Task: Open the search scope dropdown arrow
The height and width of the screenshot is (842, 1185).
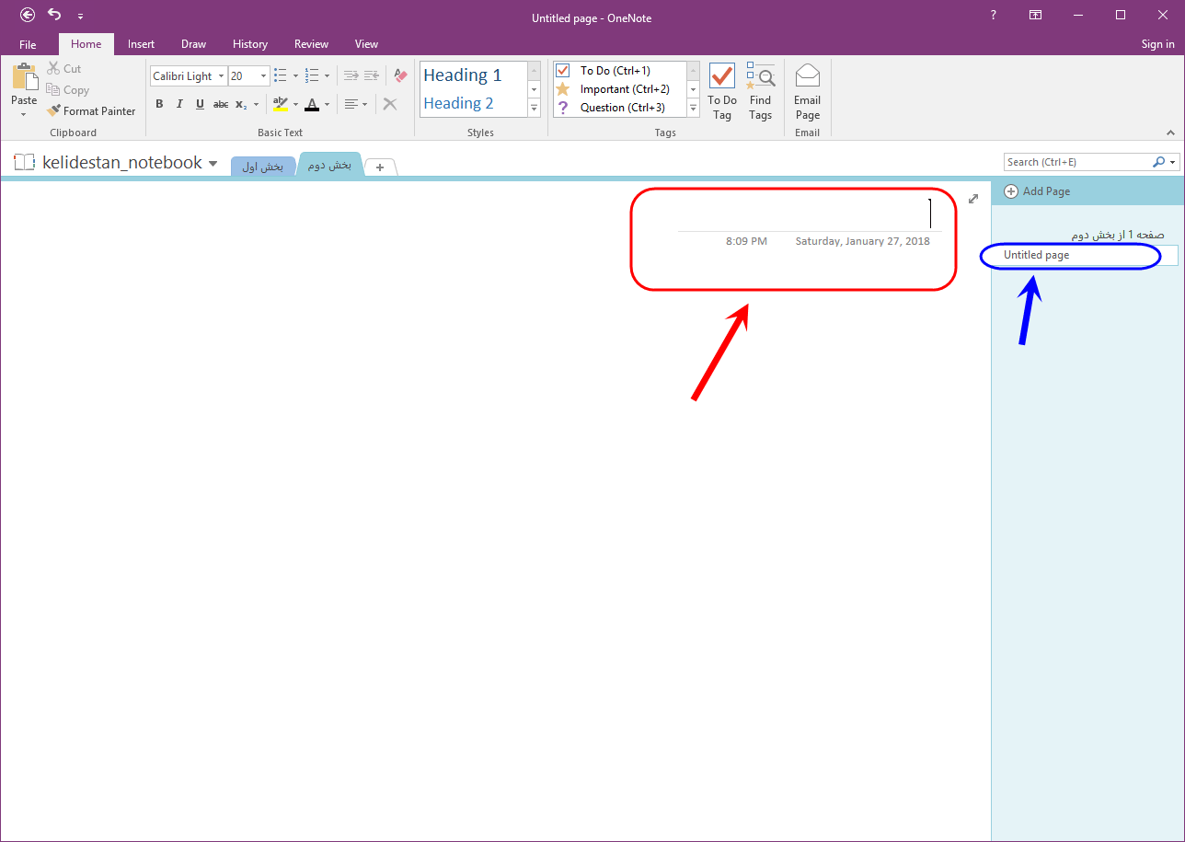Action: [1173, 162]
